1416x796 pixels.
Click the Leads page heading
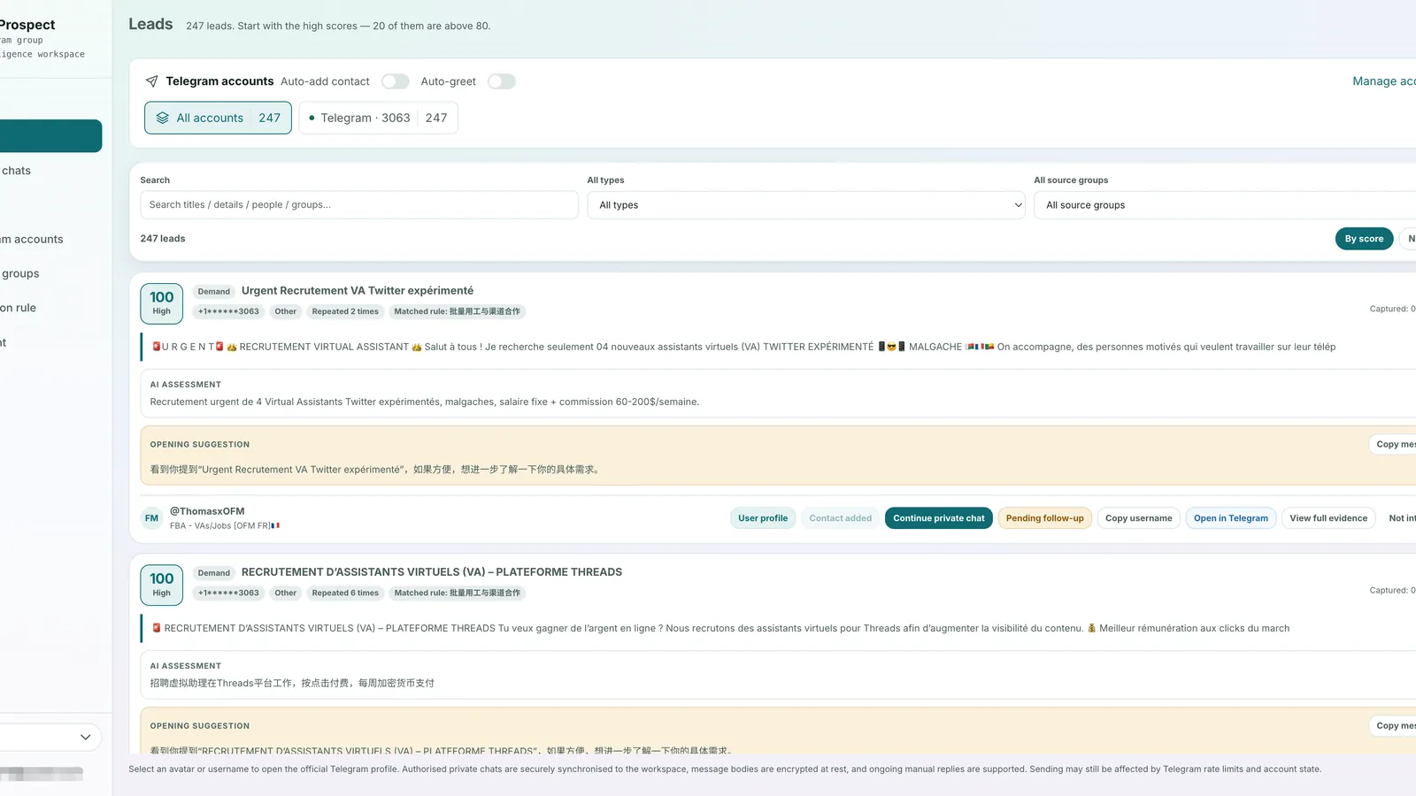150,24
